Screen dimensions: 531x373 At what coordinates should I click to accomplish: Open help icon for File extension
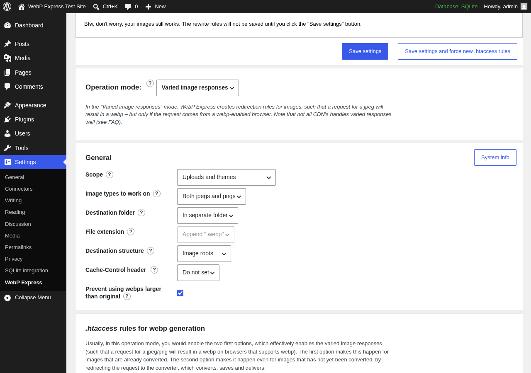(131, 232)
